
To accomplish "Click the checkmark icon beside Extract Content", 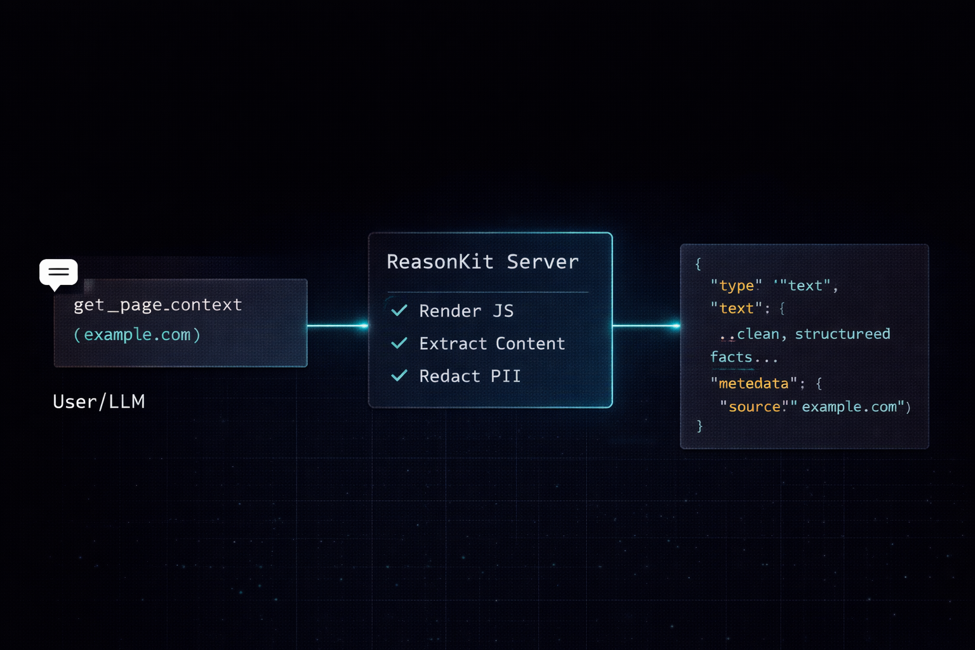I will coord(399,343).
